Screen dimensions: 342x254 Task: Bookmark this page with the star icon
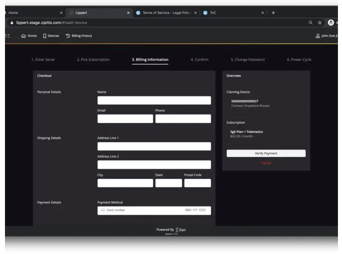tap(319, 23)
